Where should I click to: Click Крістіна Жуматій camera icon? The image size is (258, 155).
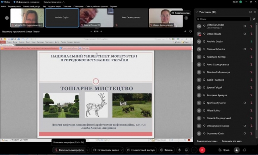(x=245, y=103)
